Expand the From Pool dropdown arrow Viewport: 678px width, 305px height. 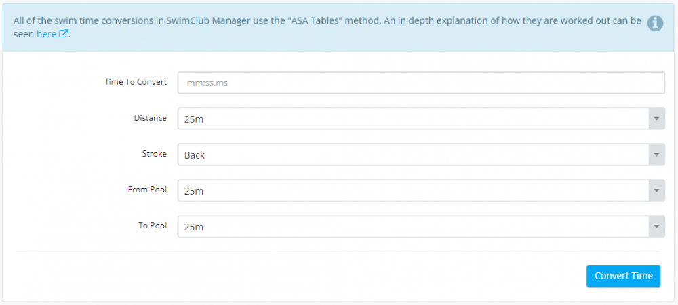click(x=656, y=190)
